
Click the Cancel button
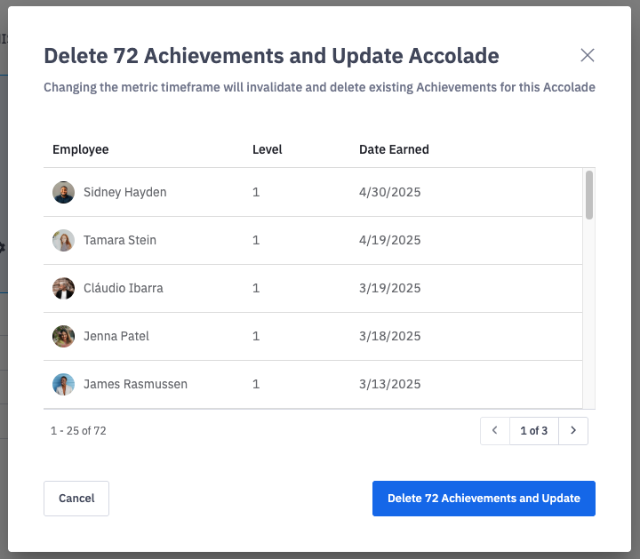(76, 499)
